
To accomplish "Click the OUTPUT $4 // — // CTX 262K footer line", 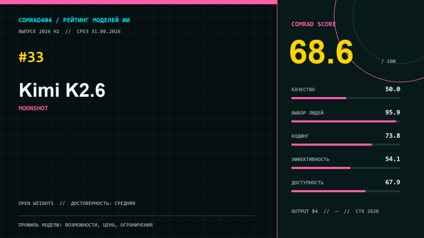I will (x=335, y=212).
